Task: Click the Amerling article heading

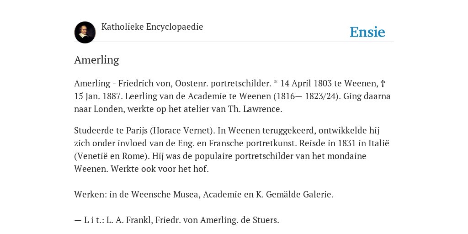Action: pos(97,60)
